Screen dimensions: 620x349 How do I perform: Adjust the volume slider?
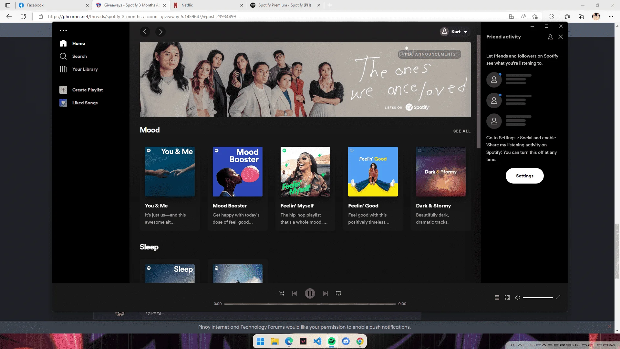click(538, 297)
